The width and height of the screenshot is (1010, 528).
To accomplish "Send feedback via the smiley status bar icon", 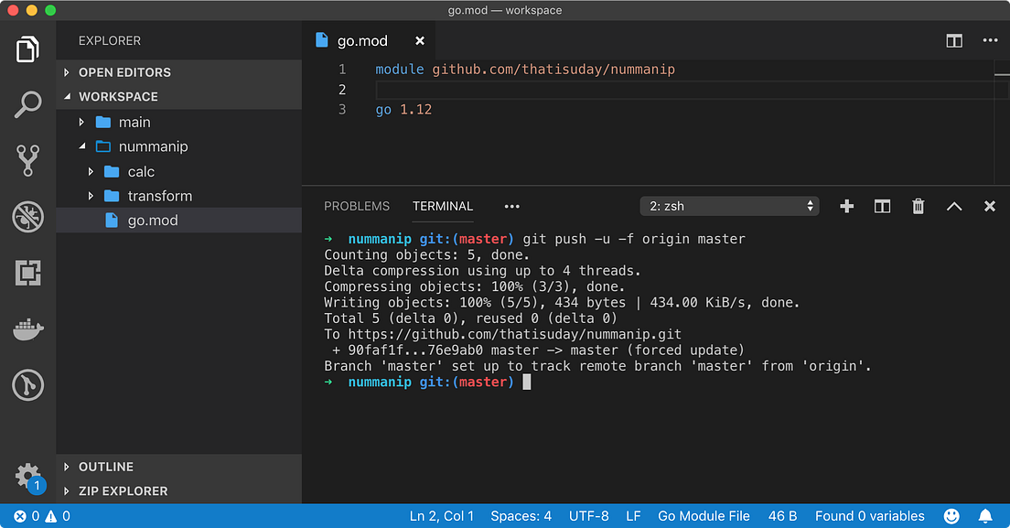I will tap(951, 515).
